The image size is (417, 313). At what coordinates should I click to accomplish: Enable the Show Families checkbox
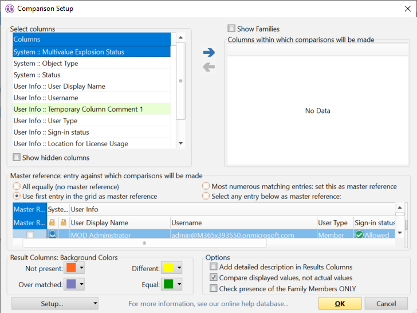231,29
